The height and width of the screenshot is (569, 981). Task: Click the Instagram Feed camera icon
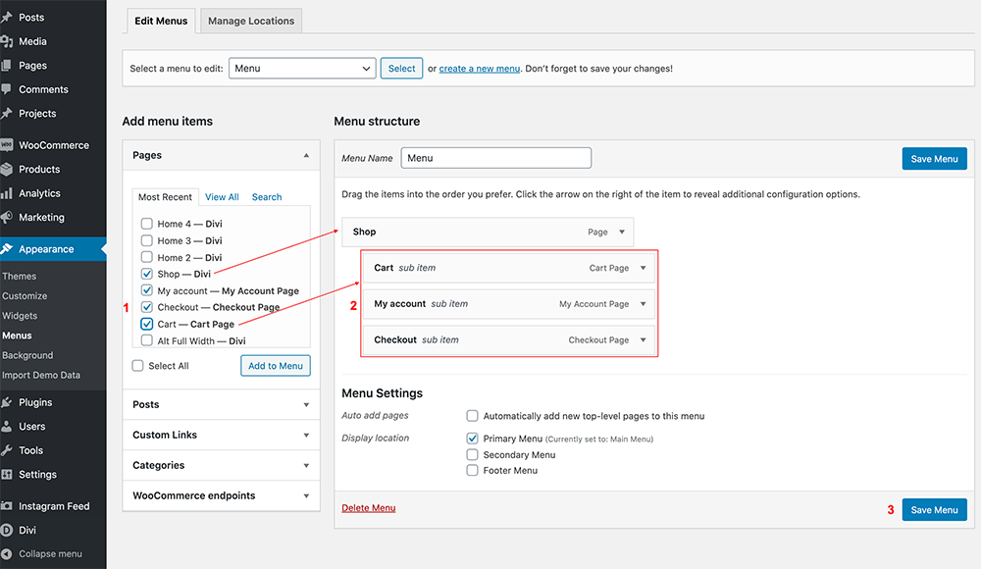6,506
